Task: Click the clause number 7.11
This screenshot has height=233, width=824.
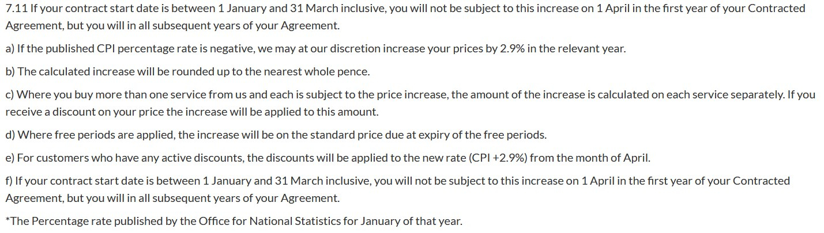Action: (16, 9)
